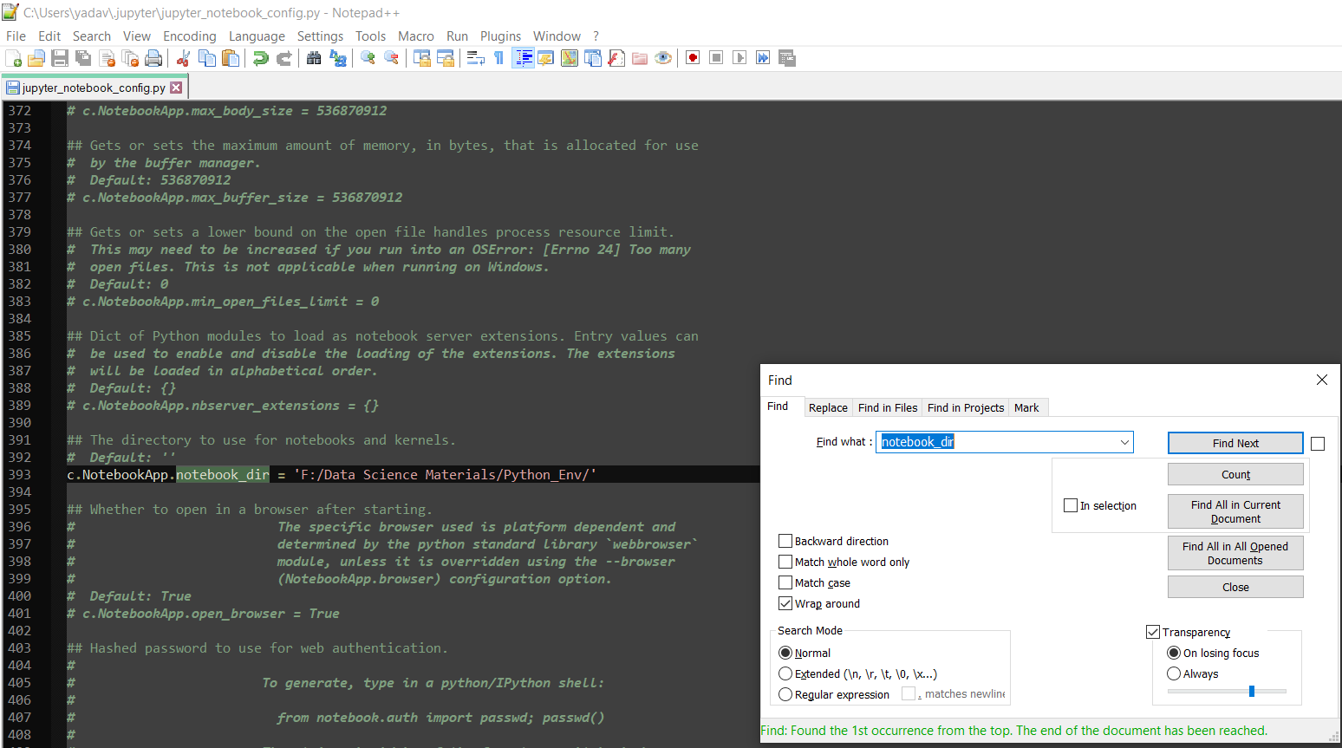Click the Playback macro toolbar icon

[x=739, y=58]
